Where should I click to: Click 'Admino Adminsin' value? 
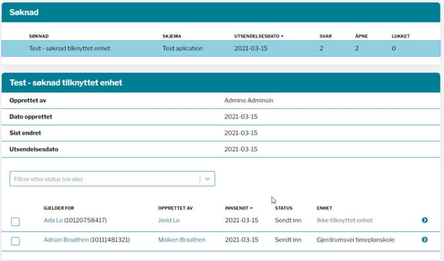click(249, 100)
